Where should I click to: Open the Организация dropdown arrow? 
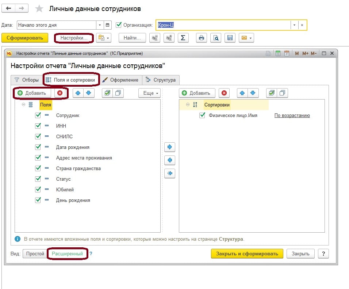(294, 25)
